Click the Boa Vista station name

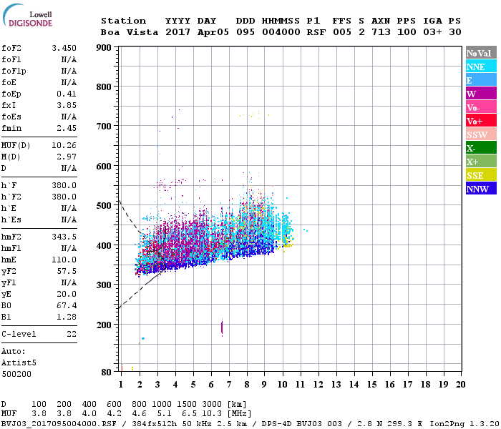pos(130,32)
